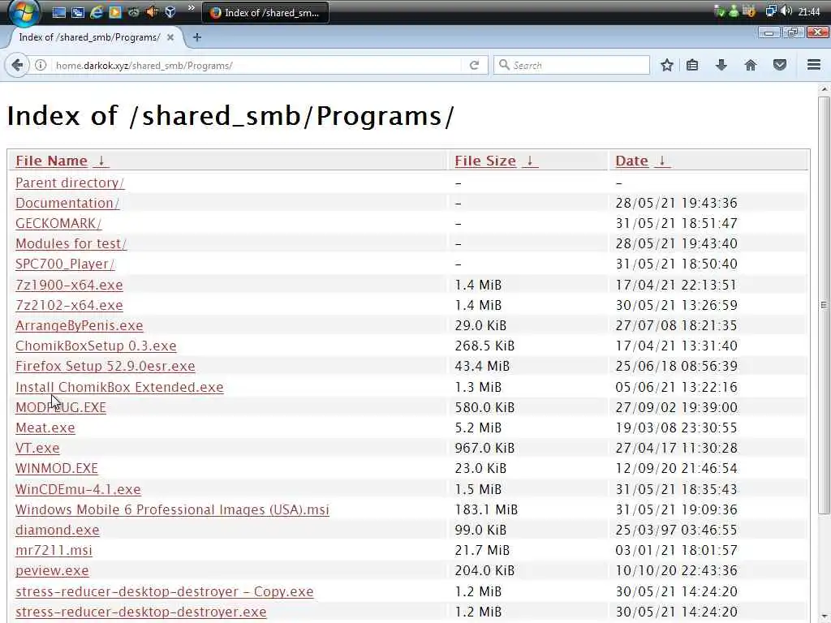831x623 pixels.
Task: Download diamond.exe
Action: coord(58,530)
